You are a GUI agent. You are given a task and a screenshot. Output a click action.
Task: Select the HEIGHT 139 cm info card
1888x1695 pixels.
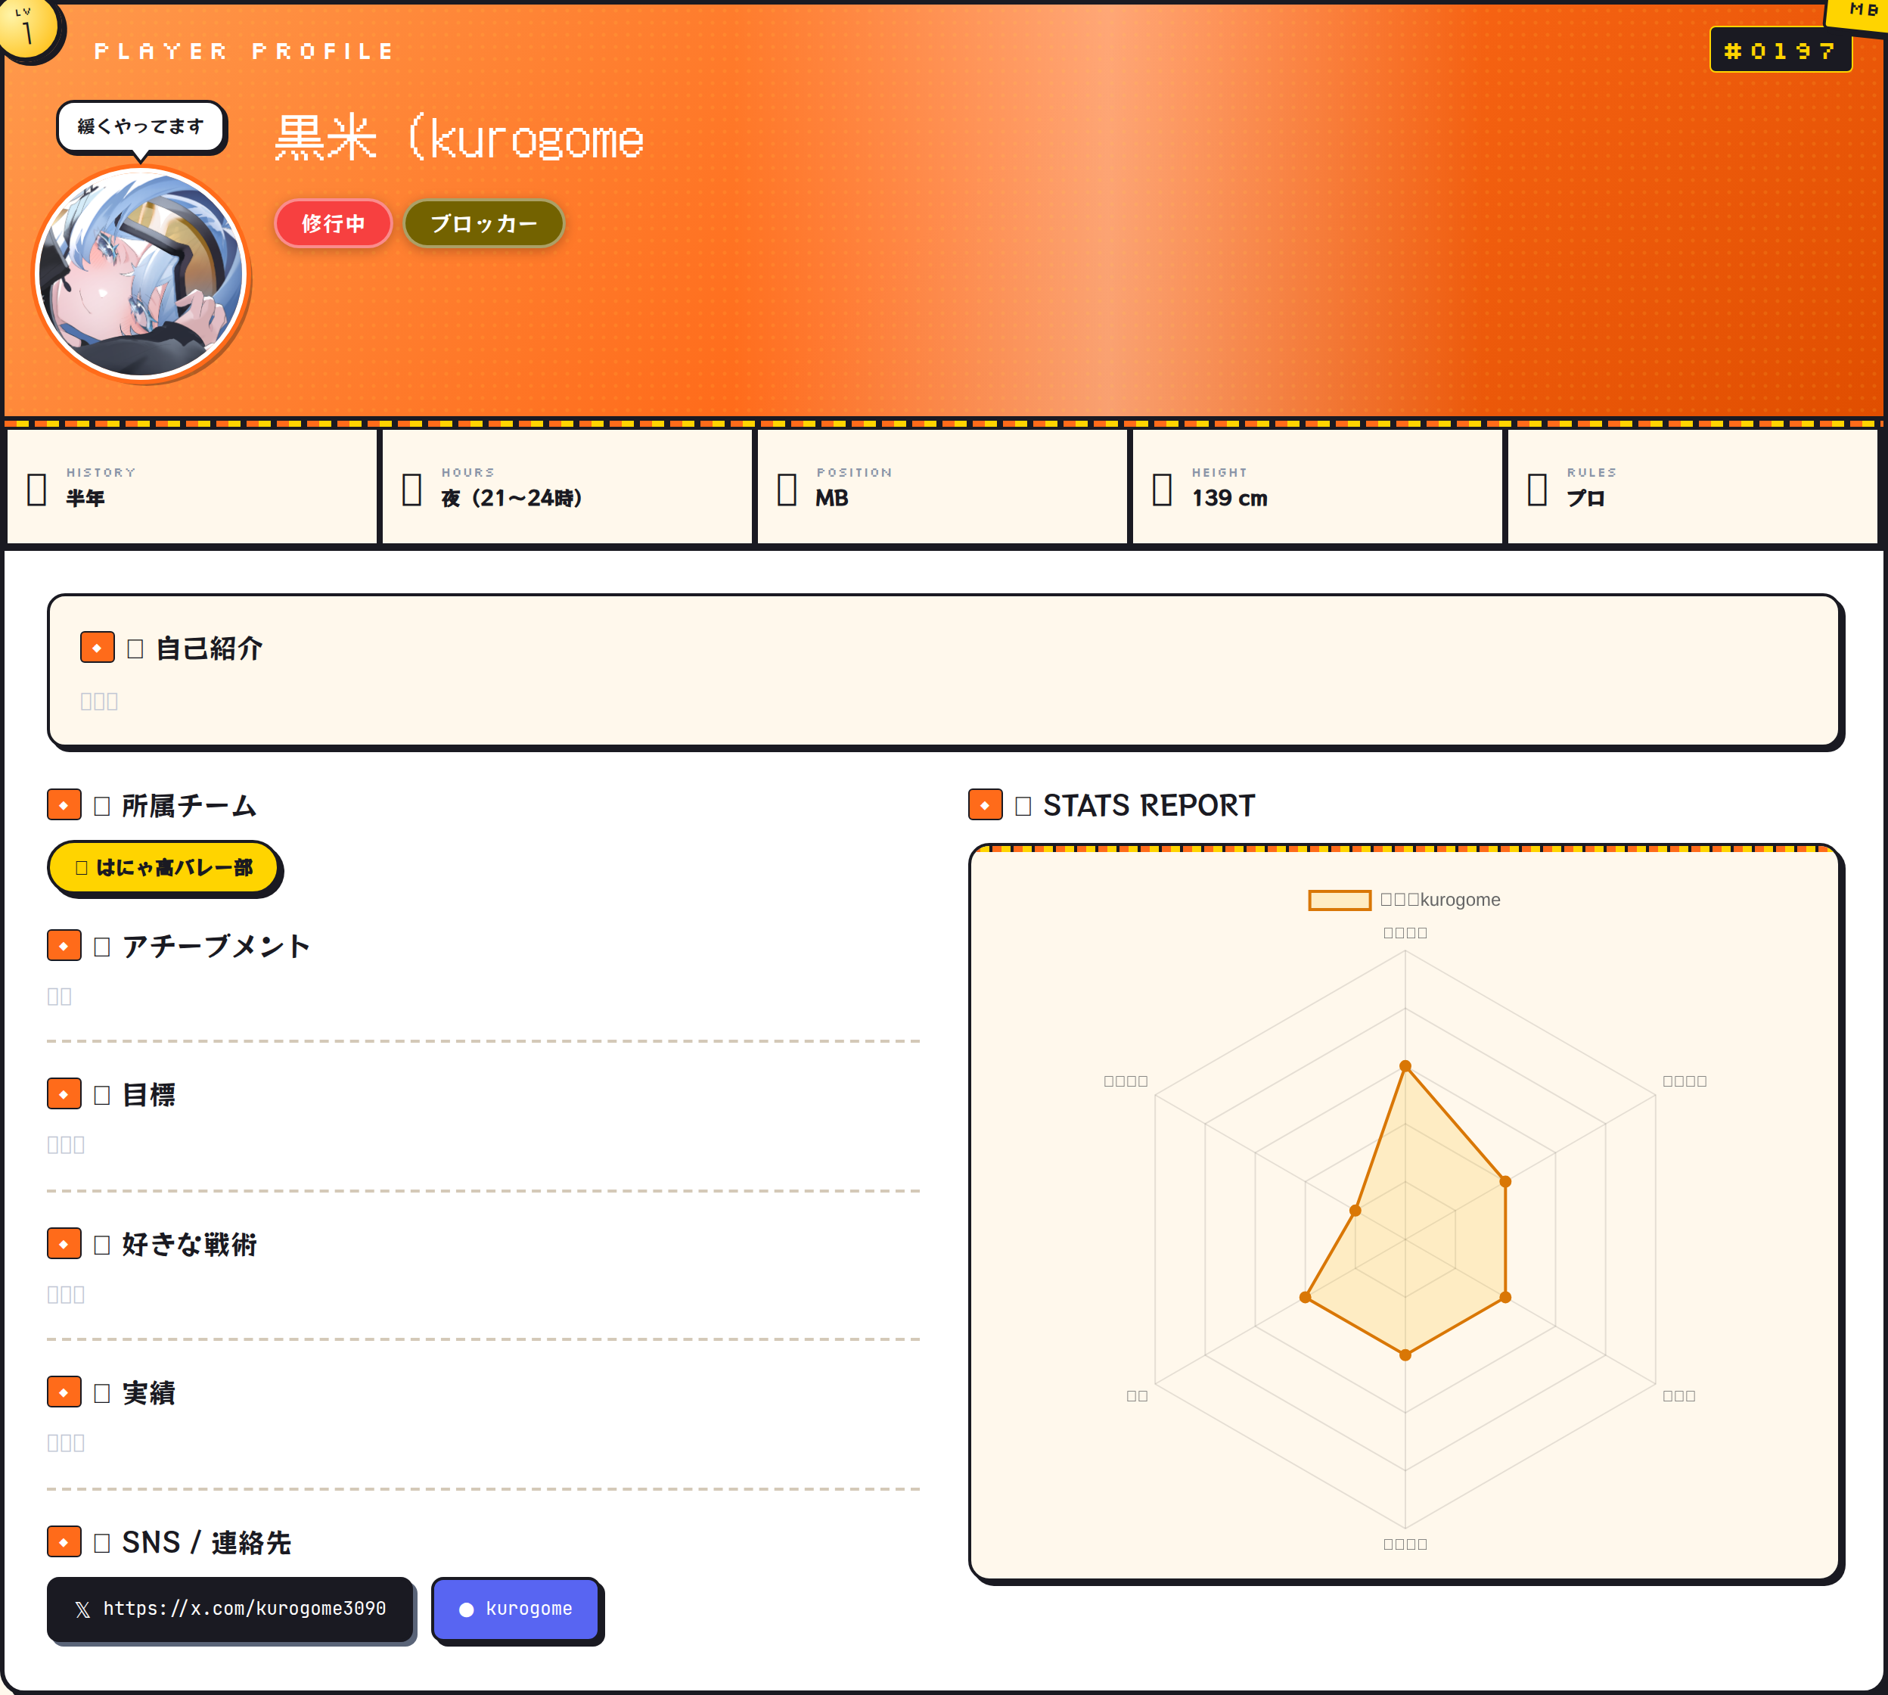(1316, 486)
